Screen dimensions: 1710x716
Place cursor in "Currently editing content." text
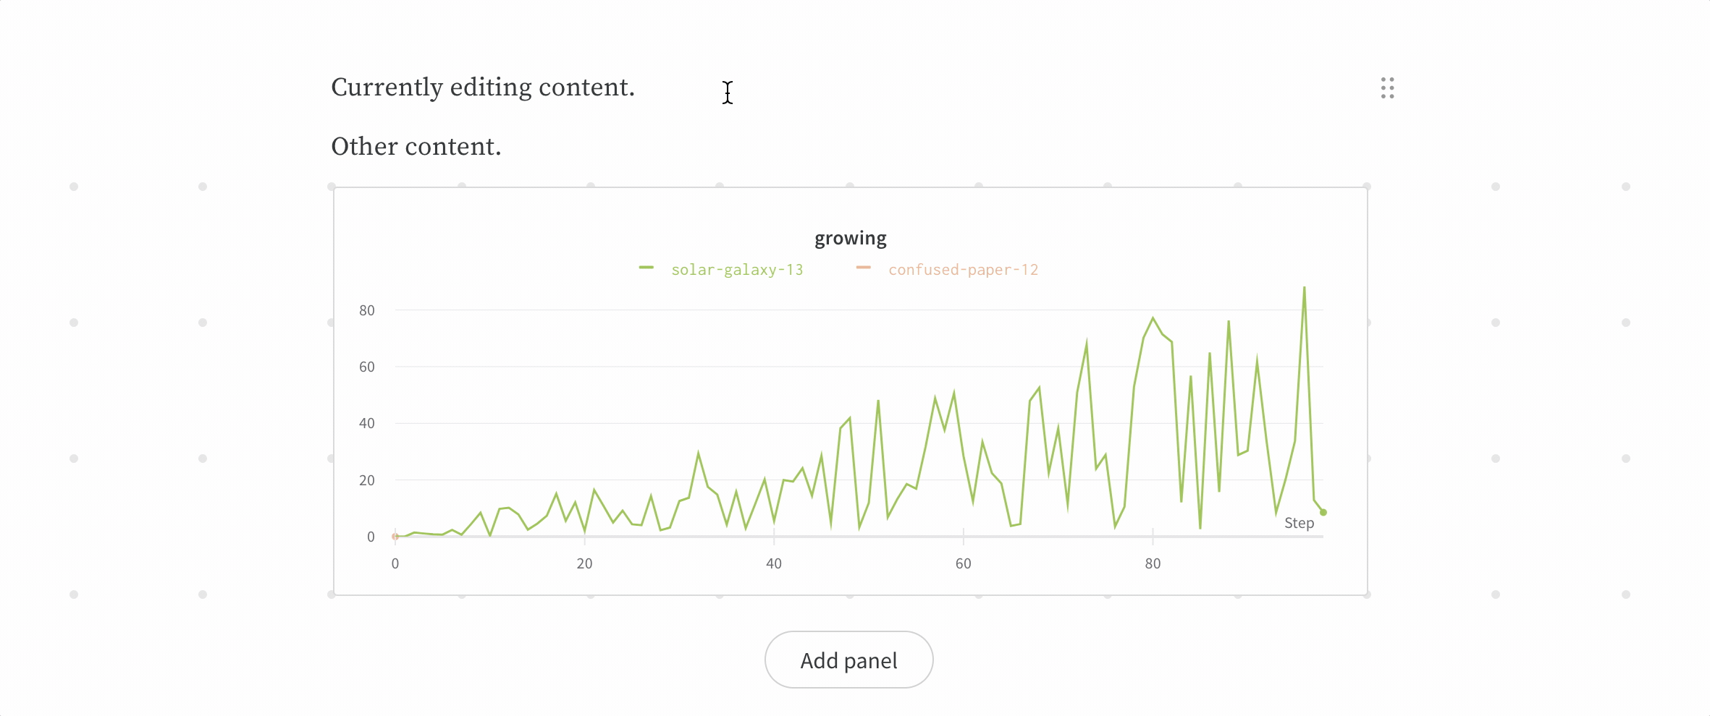482,88
